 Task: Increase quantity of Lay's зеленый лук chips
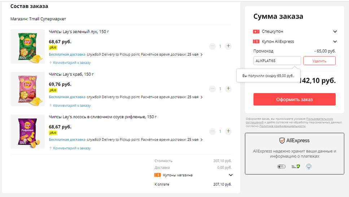[x=228, y=46]
